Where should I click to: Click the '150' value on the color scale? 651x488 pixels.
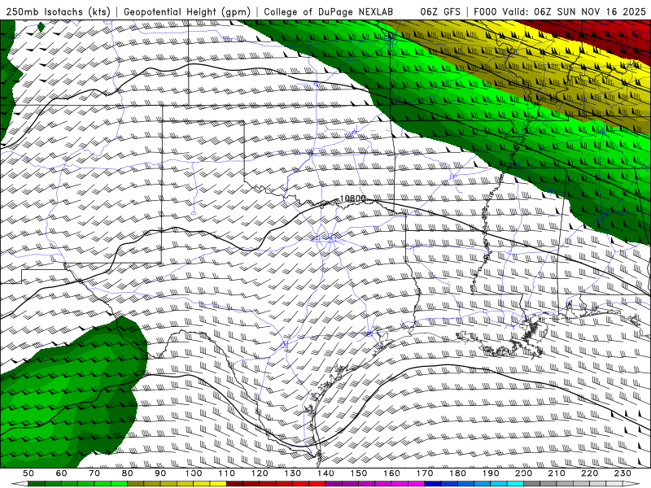point(359,473)
